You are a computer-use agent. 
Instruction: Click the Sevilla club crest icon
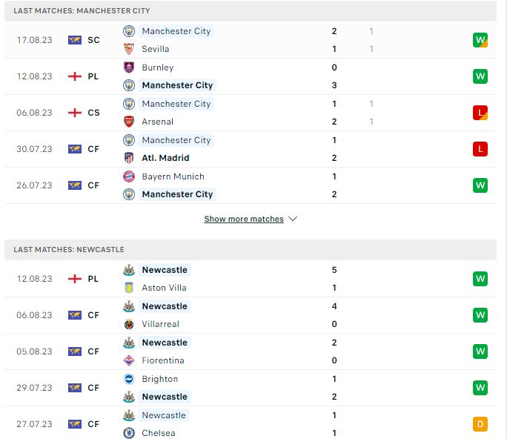tap(129, 49)
